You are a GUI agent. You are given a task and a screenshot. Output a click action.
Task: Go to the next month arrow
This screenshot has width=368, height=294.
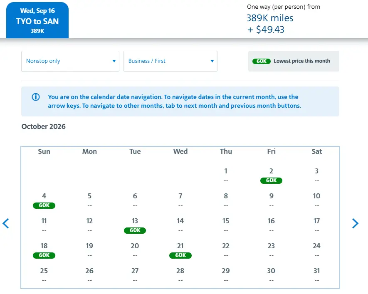[x=355, y=224]
